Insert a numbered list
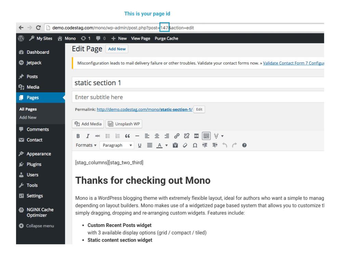The image size is (342, 256). pyautogui.click(x=118, y=136)
